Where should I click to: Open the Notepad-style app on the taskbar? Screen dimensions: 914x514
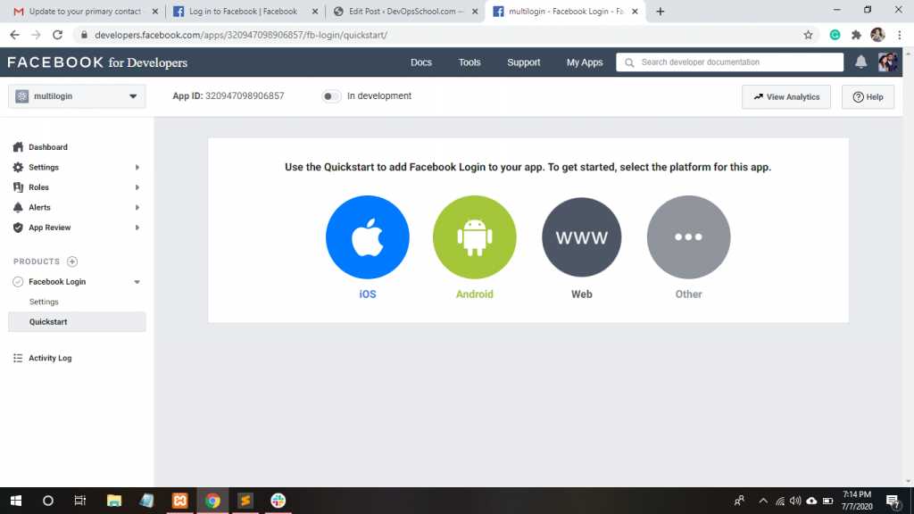coord(146,501)
